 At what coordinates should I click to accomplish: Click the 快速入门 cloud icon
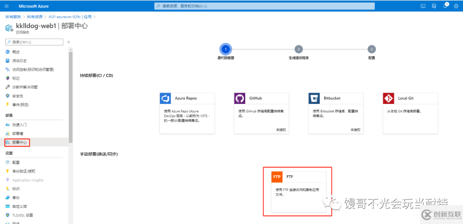(x=8, y=125)
